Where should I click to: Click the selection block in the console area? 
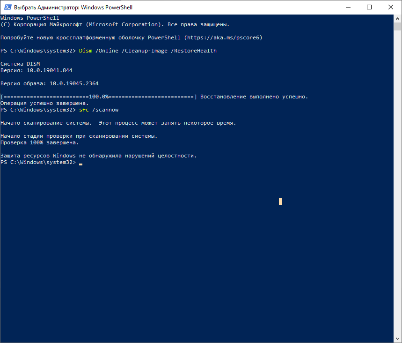click(280, 201)
